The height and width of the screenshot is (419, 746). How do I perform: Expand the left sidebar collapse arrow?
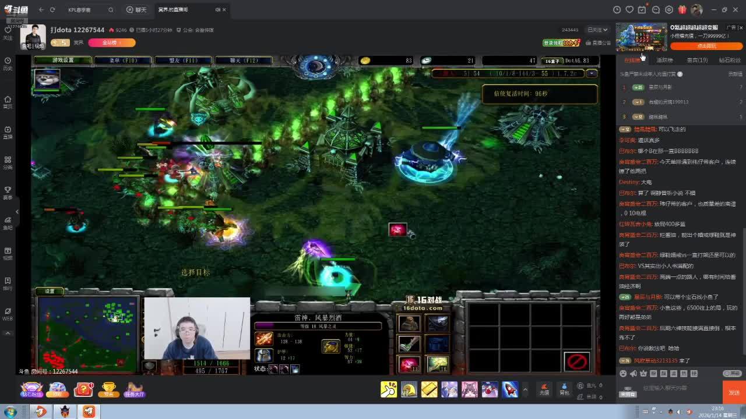tap(17, 211)
